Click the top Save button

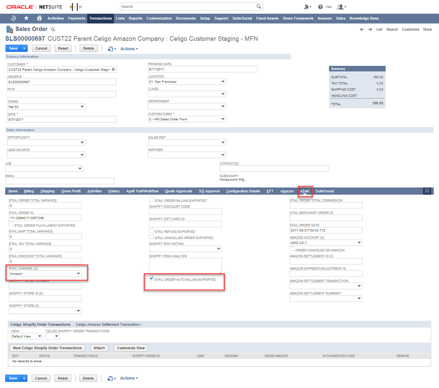click(x=13, y=48)
